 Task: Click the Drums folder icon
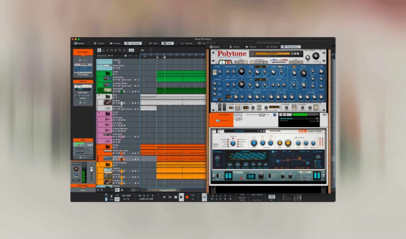point(107,74)
